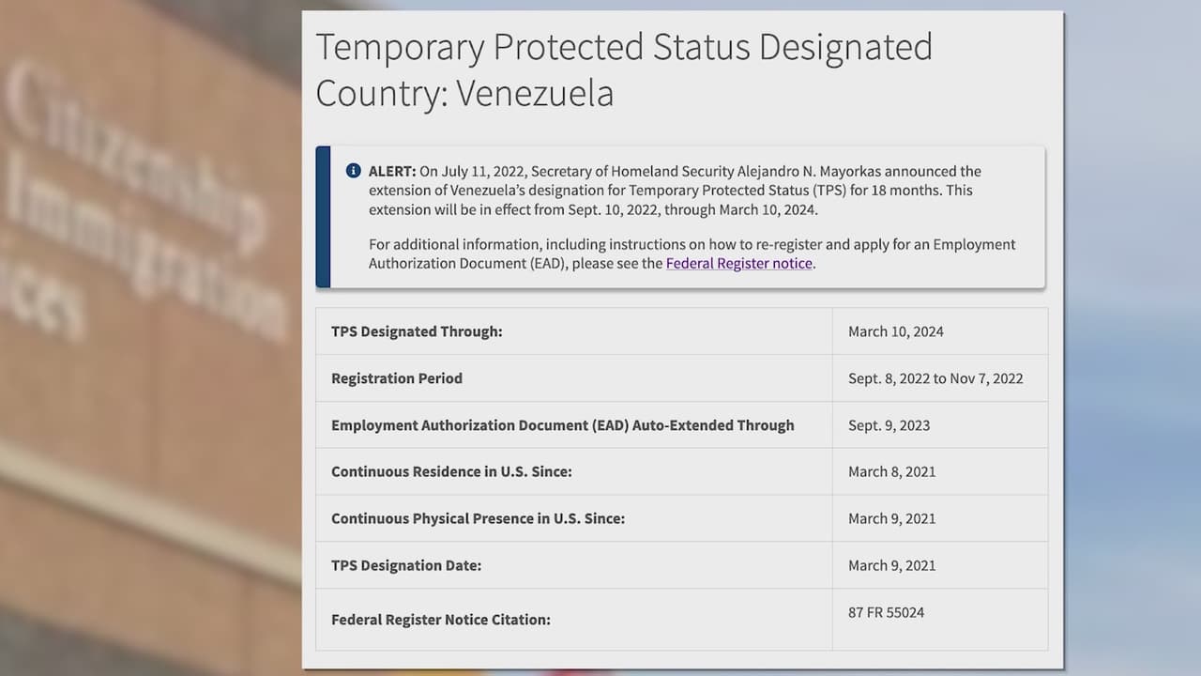
Task: Select the EAD Auto-Extended Through row label
Action: (562, 425)
